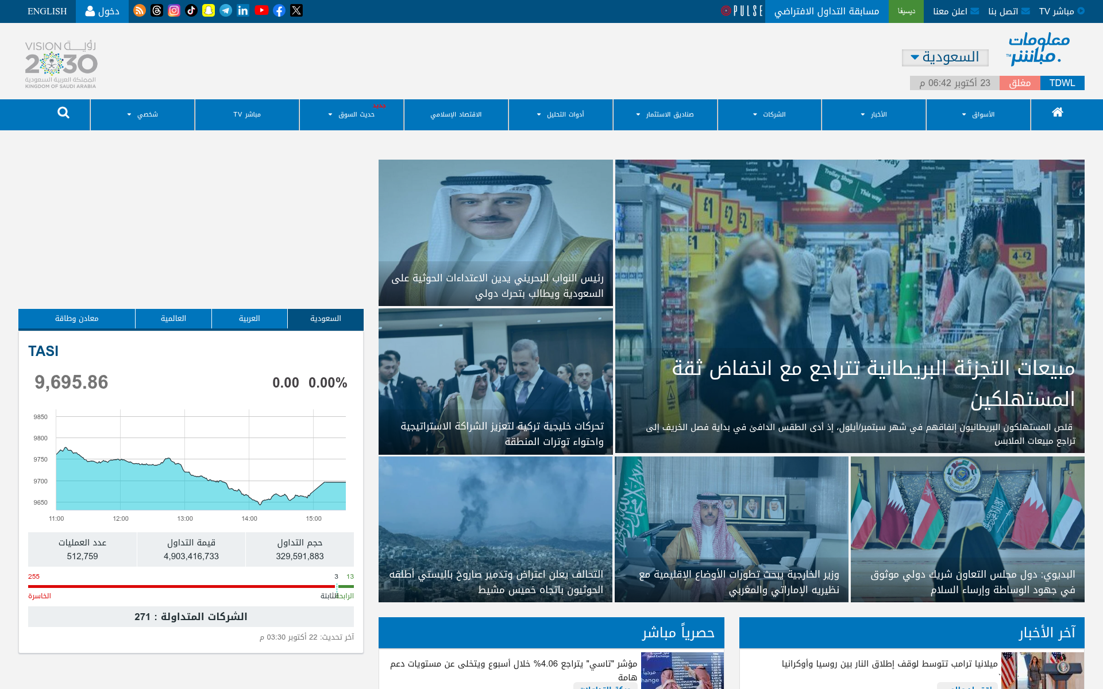
Task: Click الشركات المتداولة : 271 row
Action: [191, 617]
